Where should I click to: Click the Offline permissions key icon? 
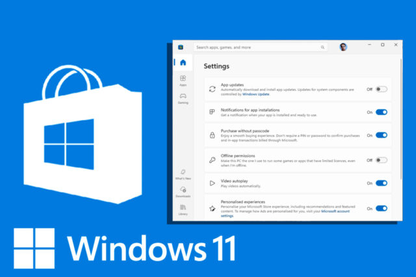(x=213, y=160)
